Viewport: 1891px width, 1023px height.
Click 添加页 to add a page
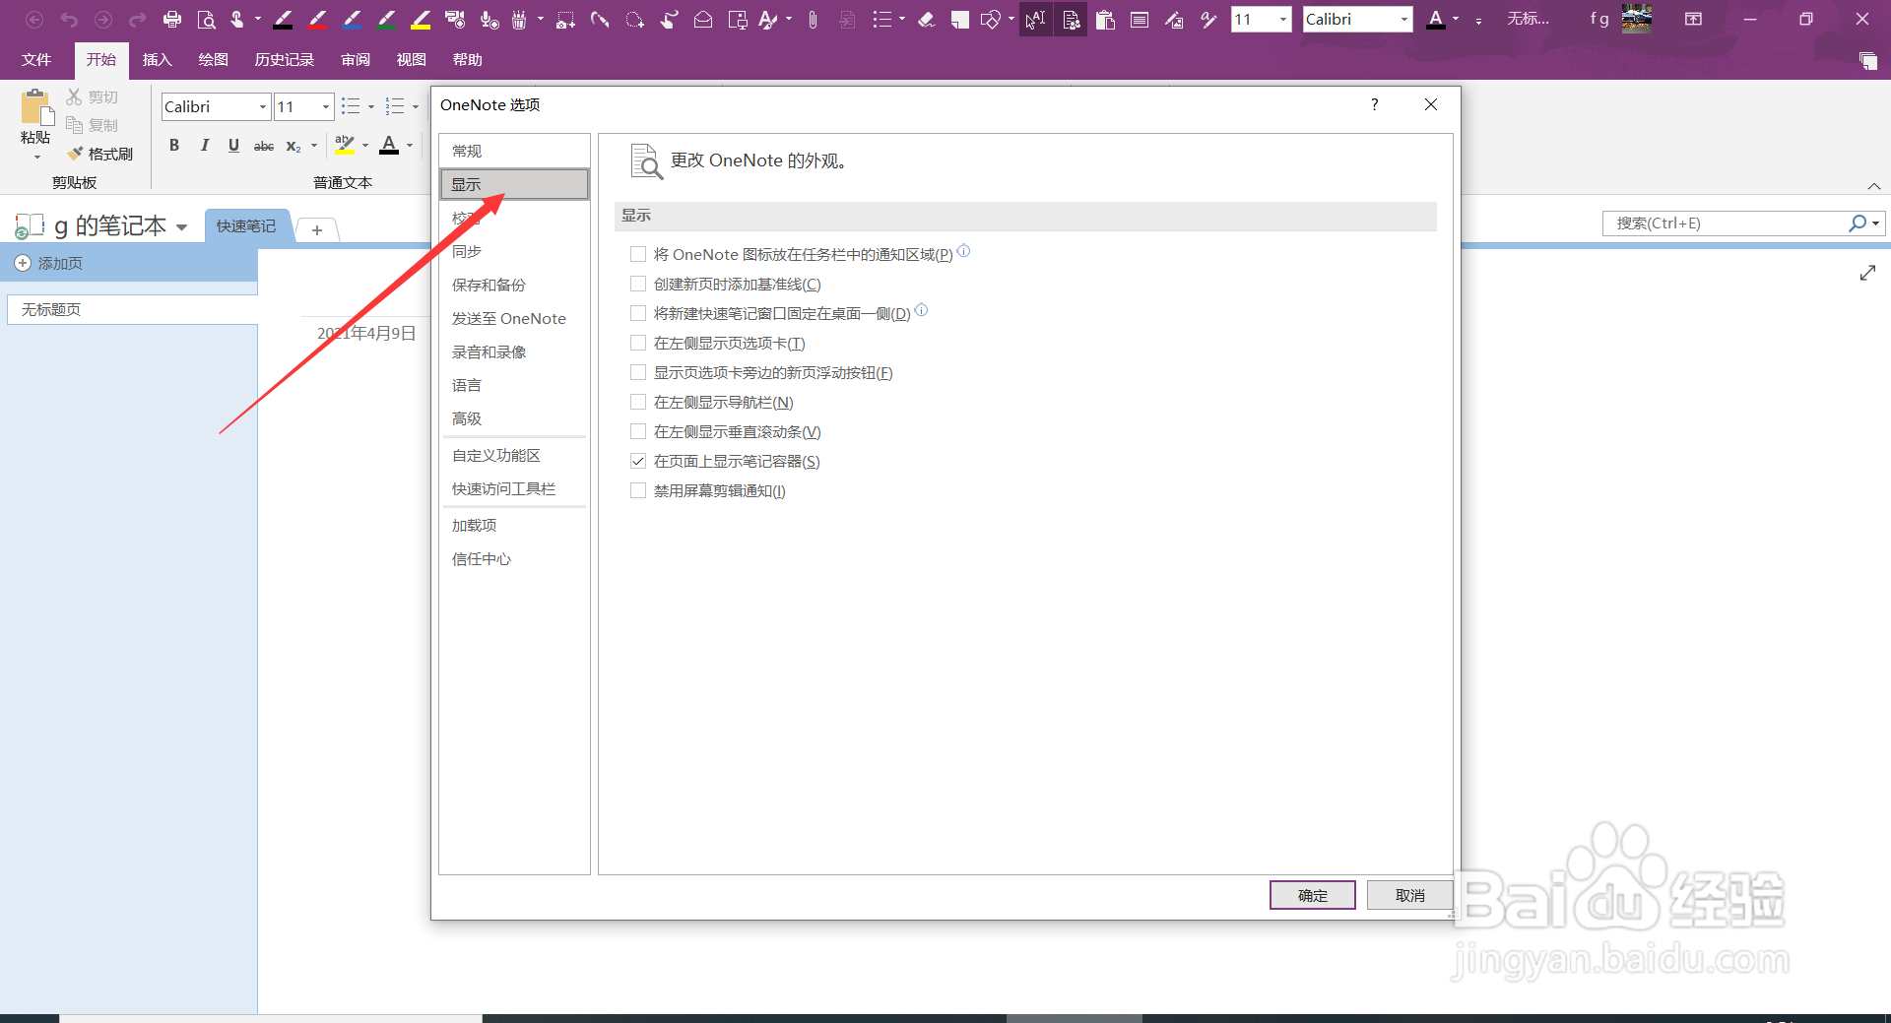click(49, 264)
